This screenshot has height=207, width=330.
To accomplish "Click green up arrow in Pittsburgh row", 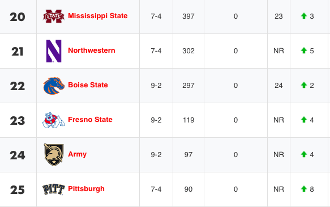I will point(304,189).
